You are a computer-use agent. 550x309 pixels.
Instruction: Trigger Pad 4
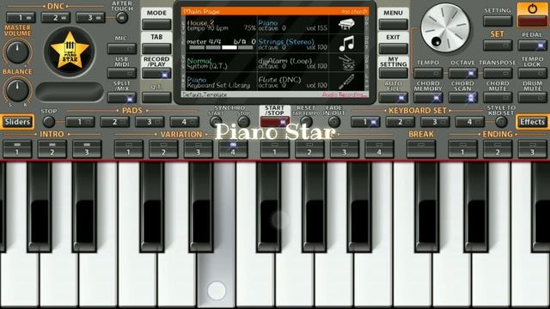click(184, 122)
